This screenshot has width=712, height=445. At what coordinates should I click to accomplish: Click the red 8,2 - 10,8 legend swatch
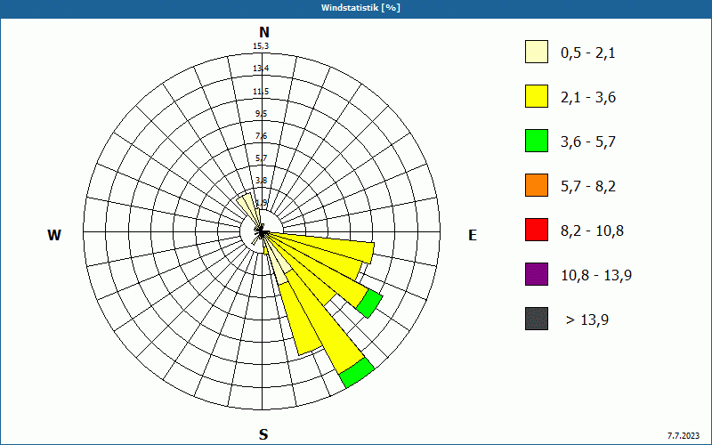pos(537,230)
